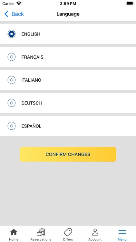
Task: Select the Español radio button
Action: click(x=12, y=126)
